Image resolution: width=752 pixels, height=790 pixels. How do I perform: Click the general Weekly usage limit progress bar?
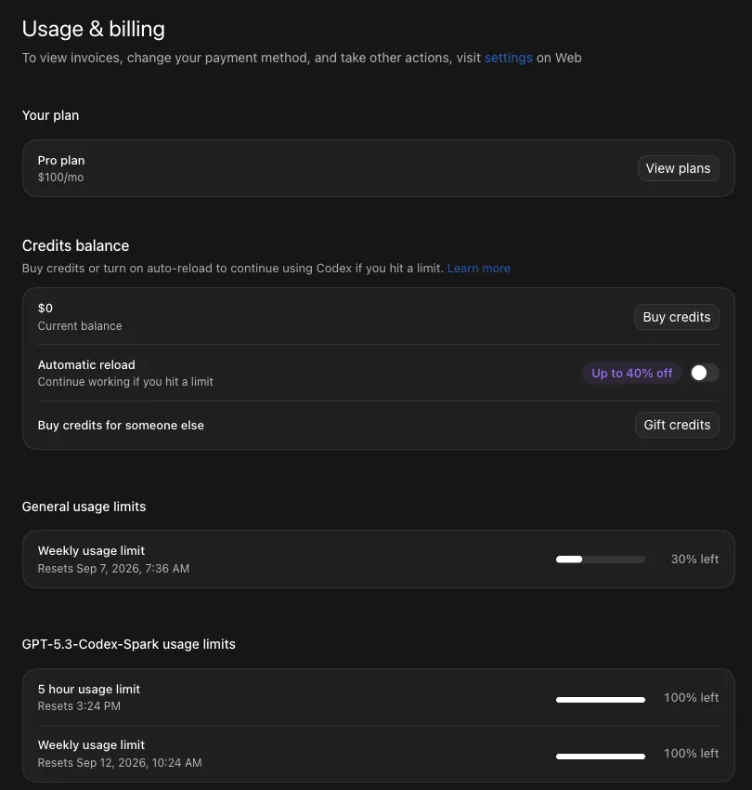(601, 560)
